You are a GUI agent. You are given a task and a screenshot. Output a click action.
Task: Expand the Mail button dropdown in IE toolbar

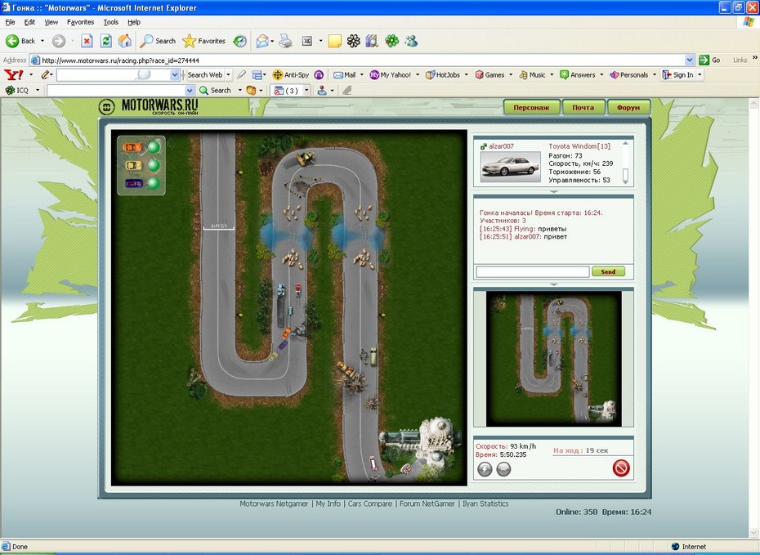pyautogui.click(x=272, y=41)
